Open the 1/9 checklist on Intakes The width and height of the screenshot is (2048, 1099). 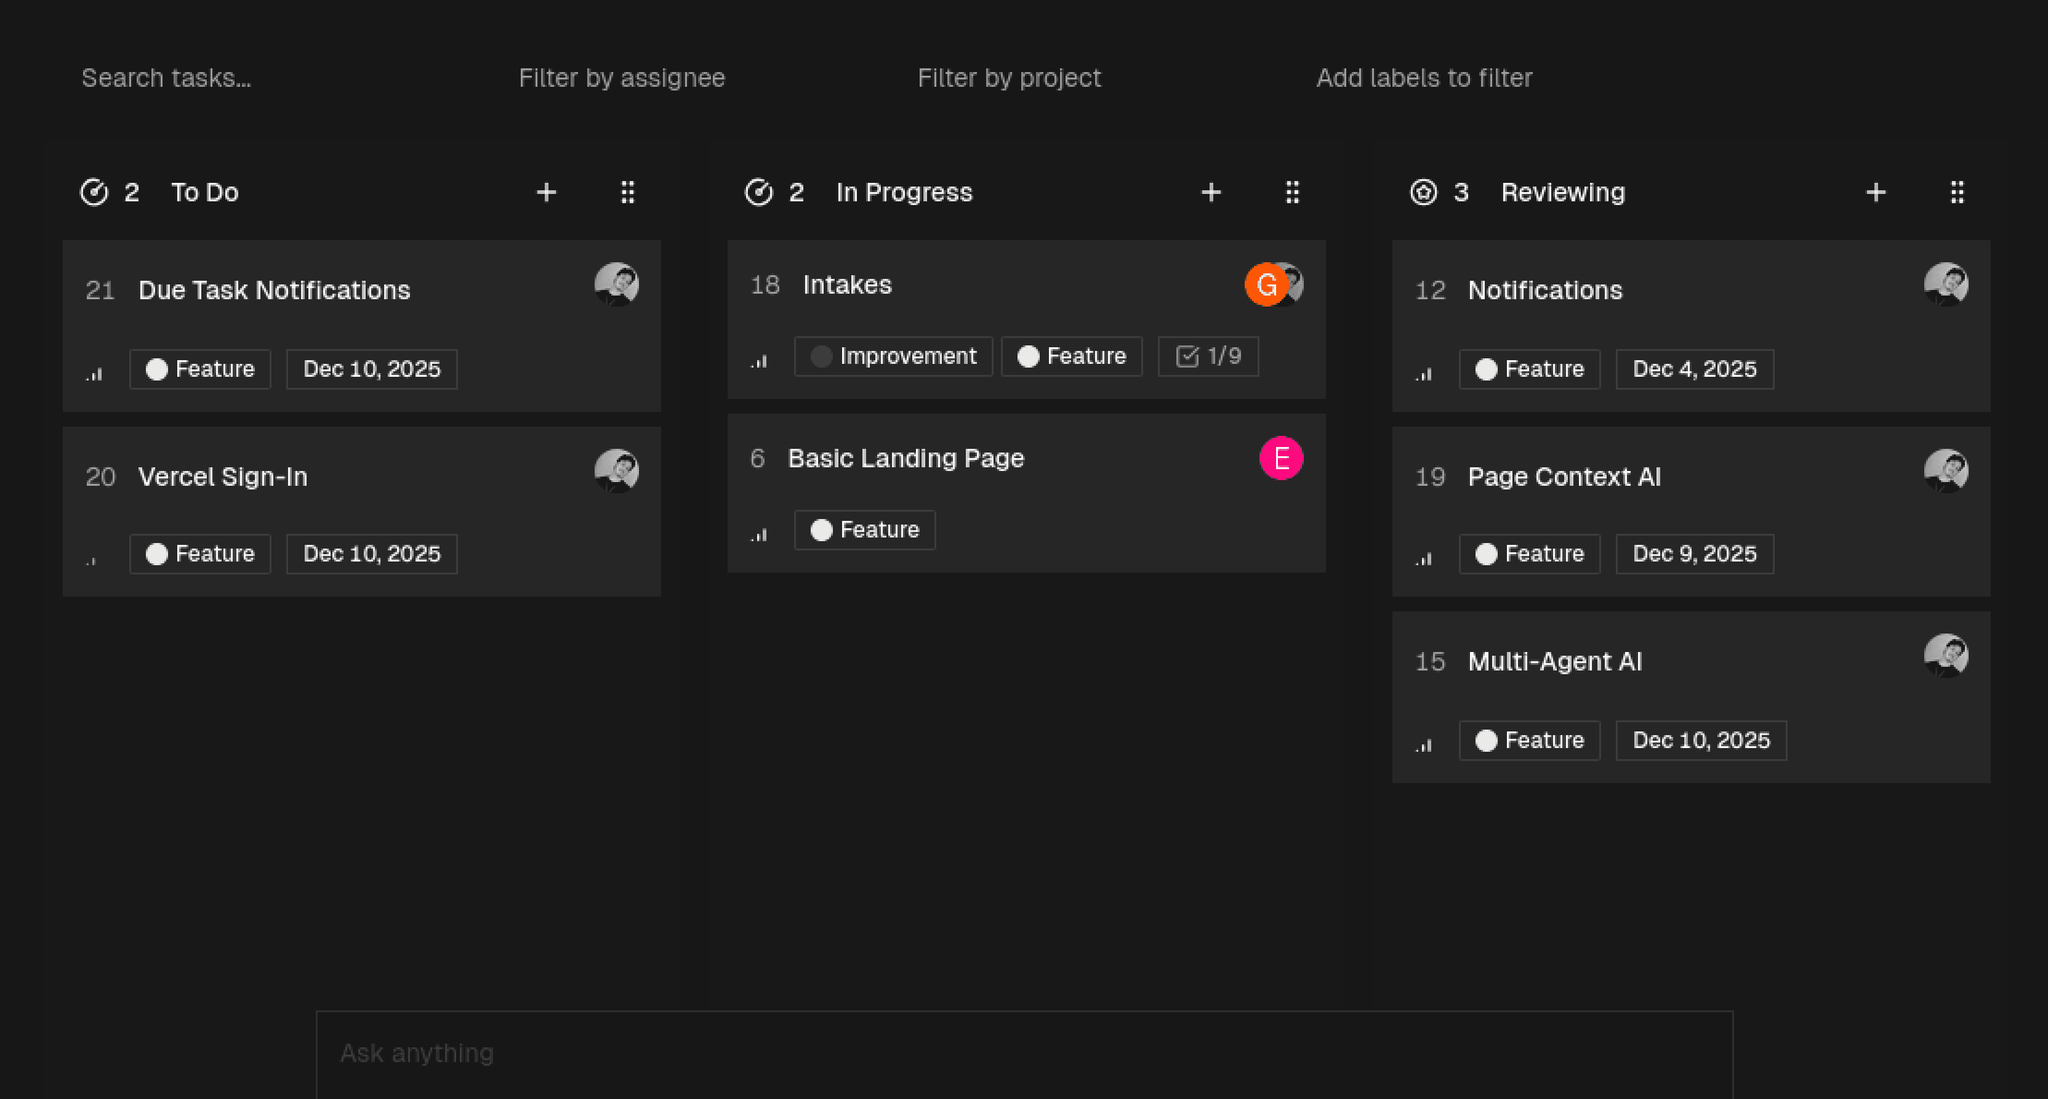1208,356
